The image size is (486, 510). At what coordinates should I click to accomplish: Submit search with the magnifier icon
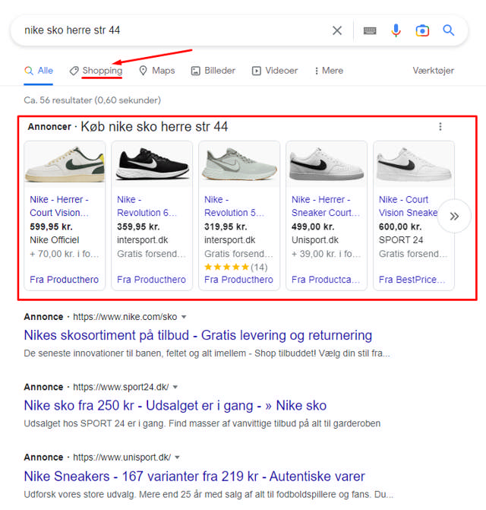pyautogui.click(x=449, y=30)
